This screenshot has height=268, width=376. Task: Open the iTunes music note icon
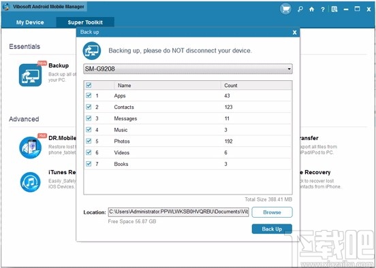(30, 182)
